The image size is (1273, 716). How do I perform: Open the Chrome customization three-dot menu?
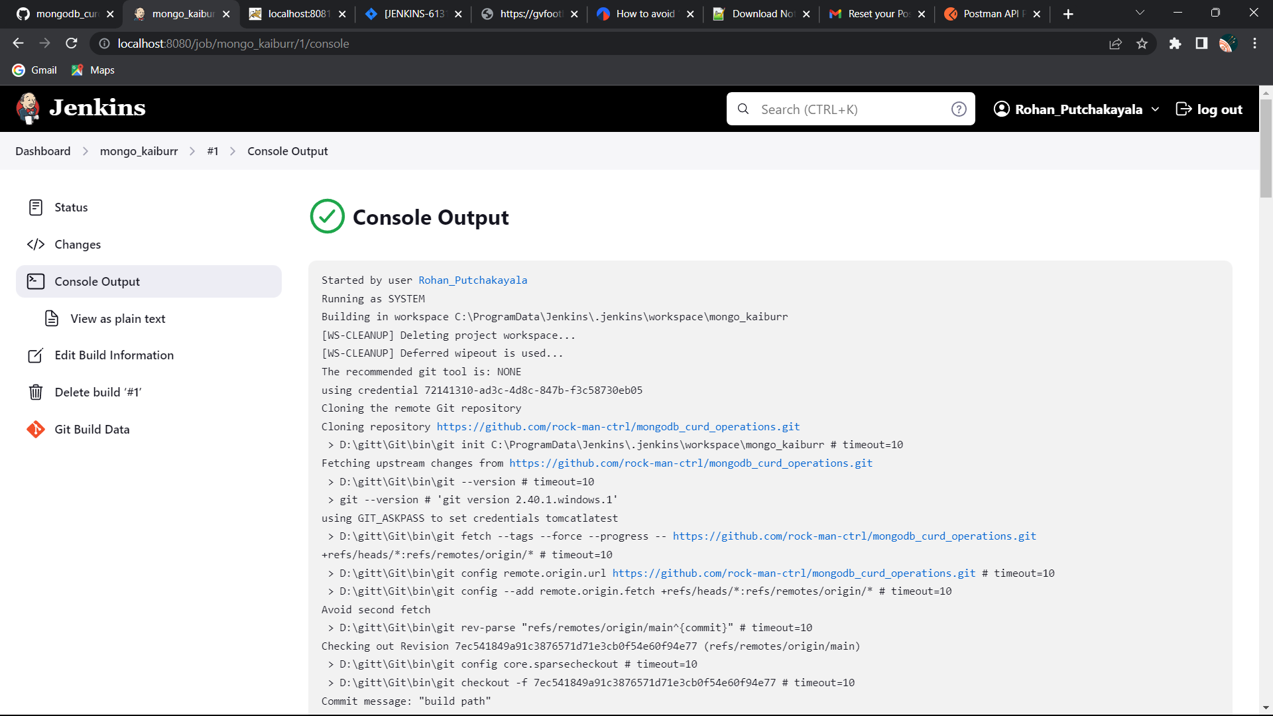coord(1254,43)
